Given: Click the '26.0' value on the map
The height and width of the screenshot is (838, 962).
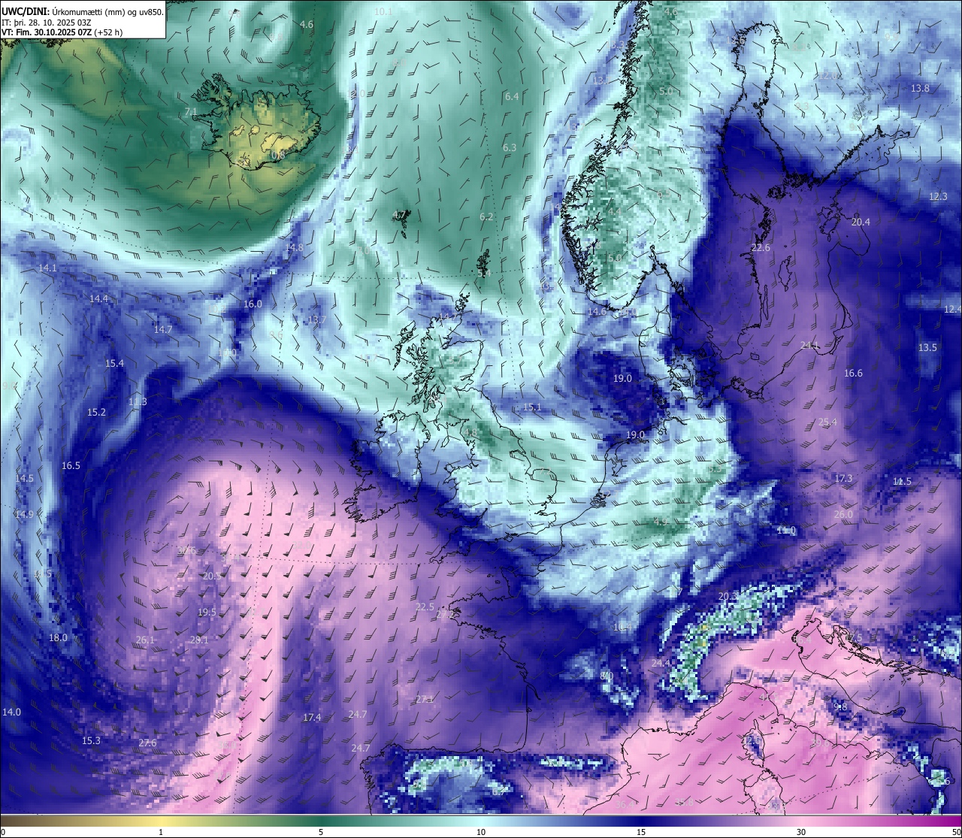Looking at the screenshot, I should 843,514.
